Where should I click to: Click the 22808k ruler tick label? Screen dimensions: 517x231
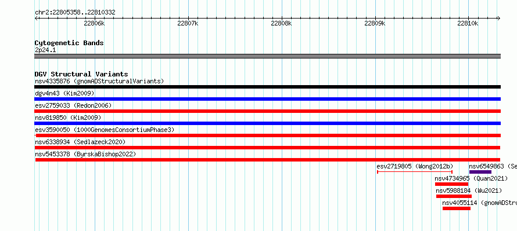281,23
